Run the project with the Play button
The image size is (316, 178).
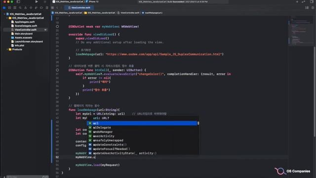(x=37, y=1)
